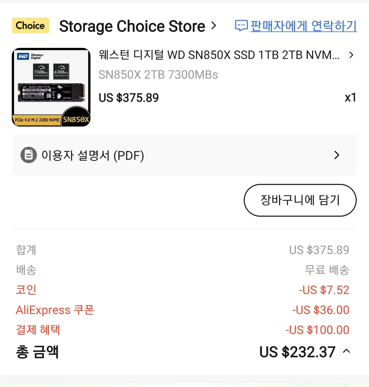
Task: Click the total amount US $232.37
Action: click(298, 352)
